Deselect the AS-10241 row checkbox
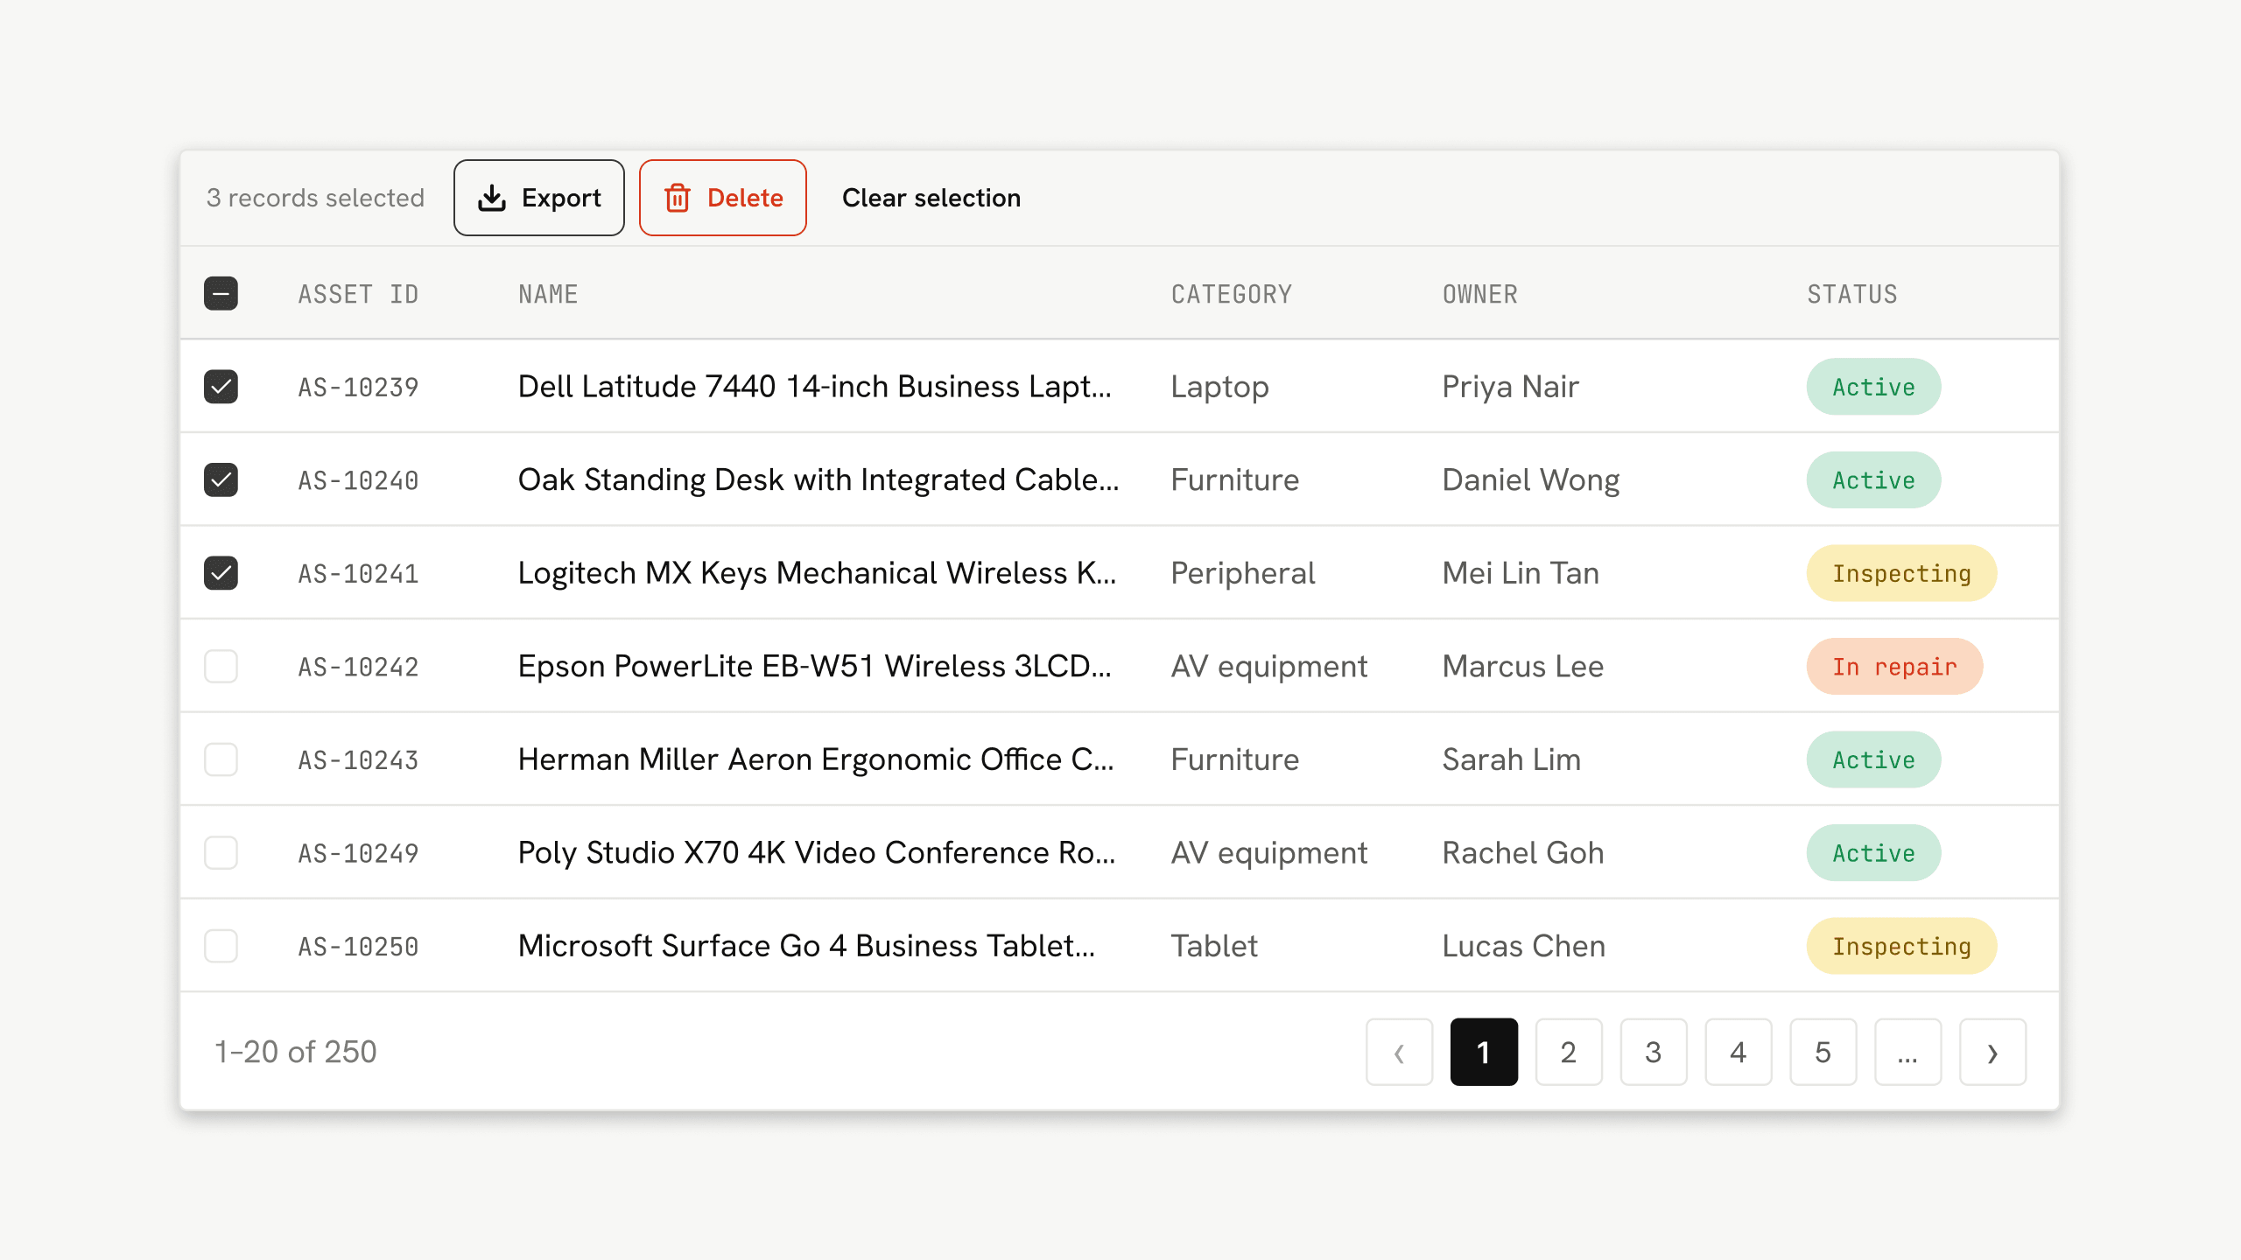 [x=221, y=573]
